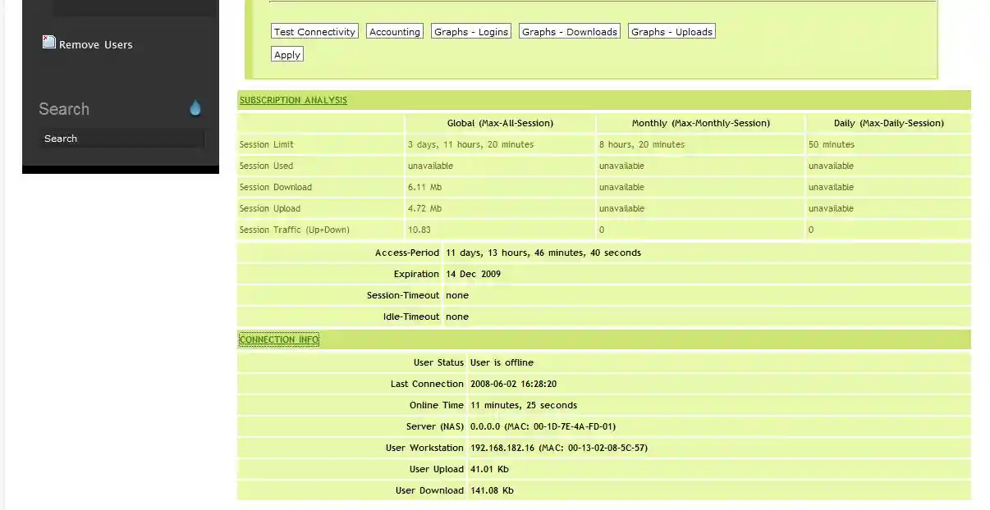Click the water drop icon beside Search
Viewport: 990px width, 510px height.
tap(195, 108)
